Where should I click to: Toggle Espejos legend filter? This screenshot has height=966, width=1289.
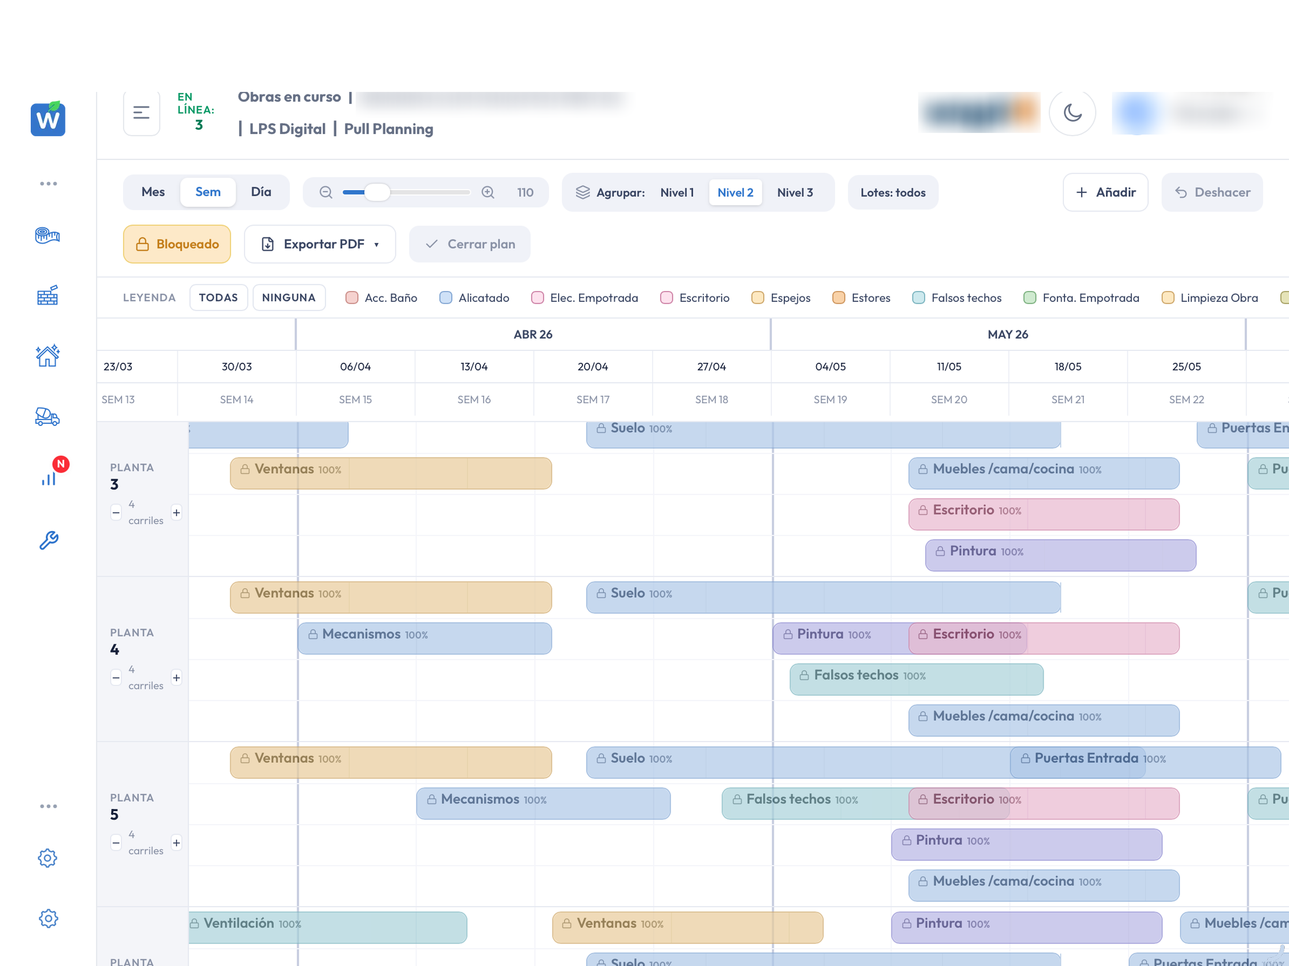point(781,298)
